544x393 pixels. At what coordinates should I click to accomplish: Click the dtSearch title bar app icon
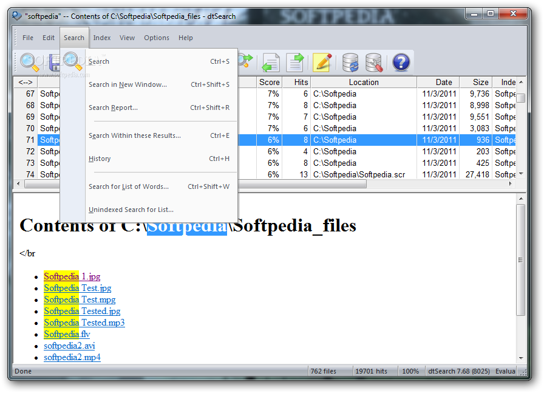point(16,16)
